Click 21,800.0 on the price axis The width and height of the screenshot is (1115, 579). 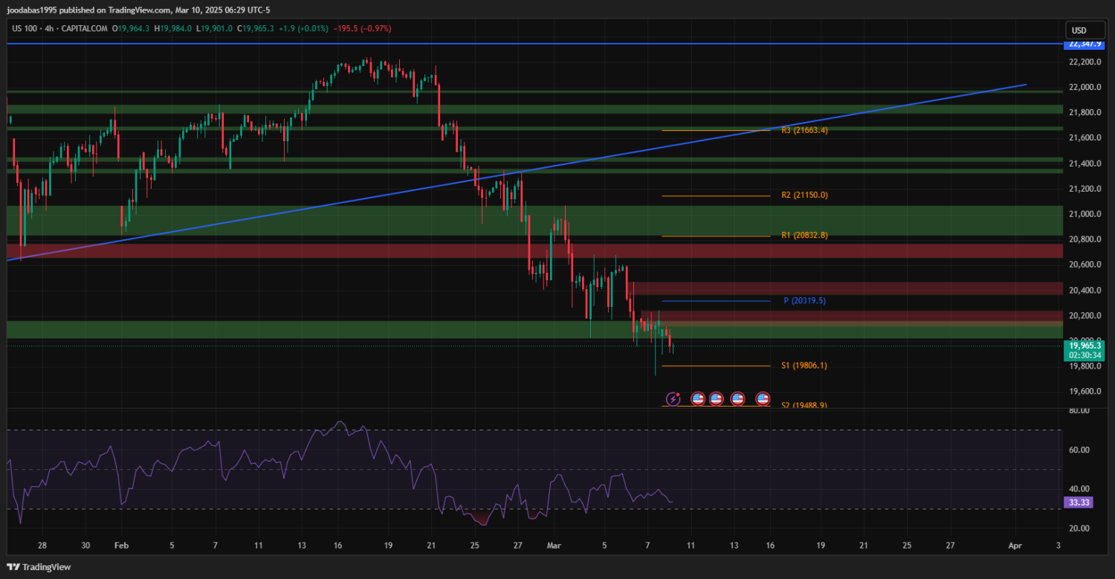(x=1085, y=112)
